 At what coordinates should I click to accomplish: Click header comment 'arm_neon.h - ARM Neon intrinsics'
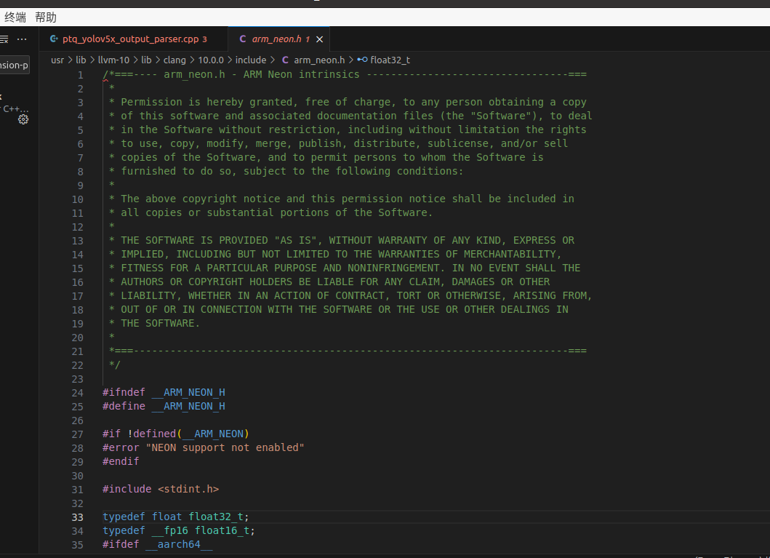pyautogui.click(x=262, y=74)
